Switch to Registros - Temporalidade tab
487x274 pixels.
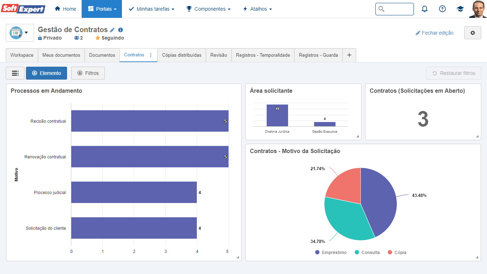click(x=263, y=55)
